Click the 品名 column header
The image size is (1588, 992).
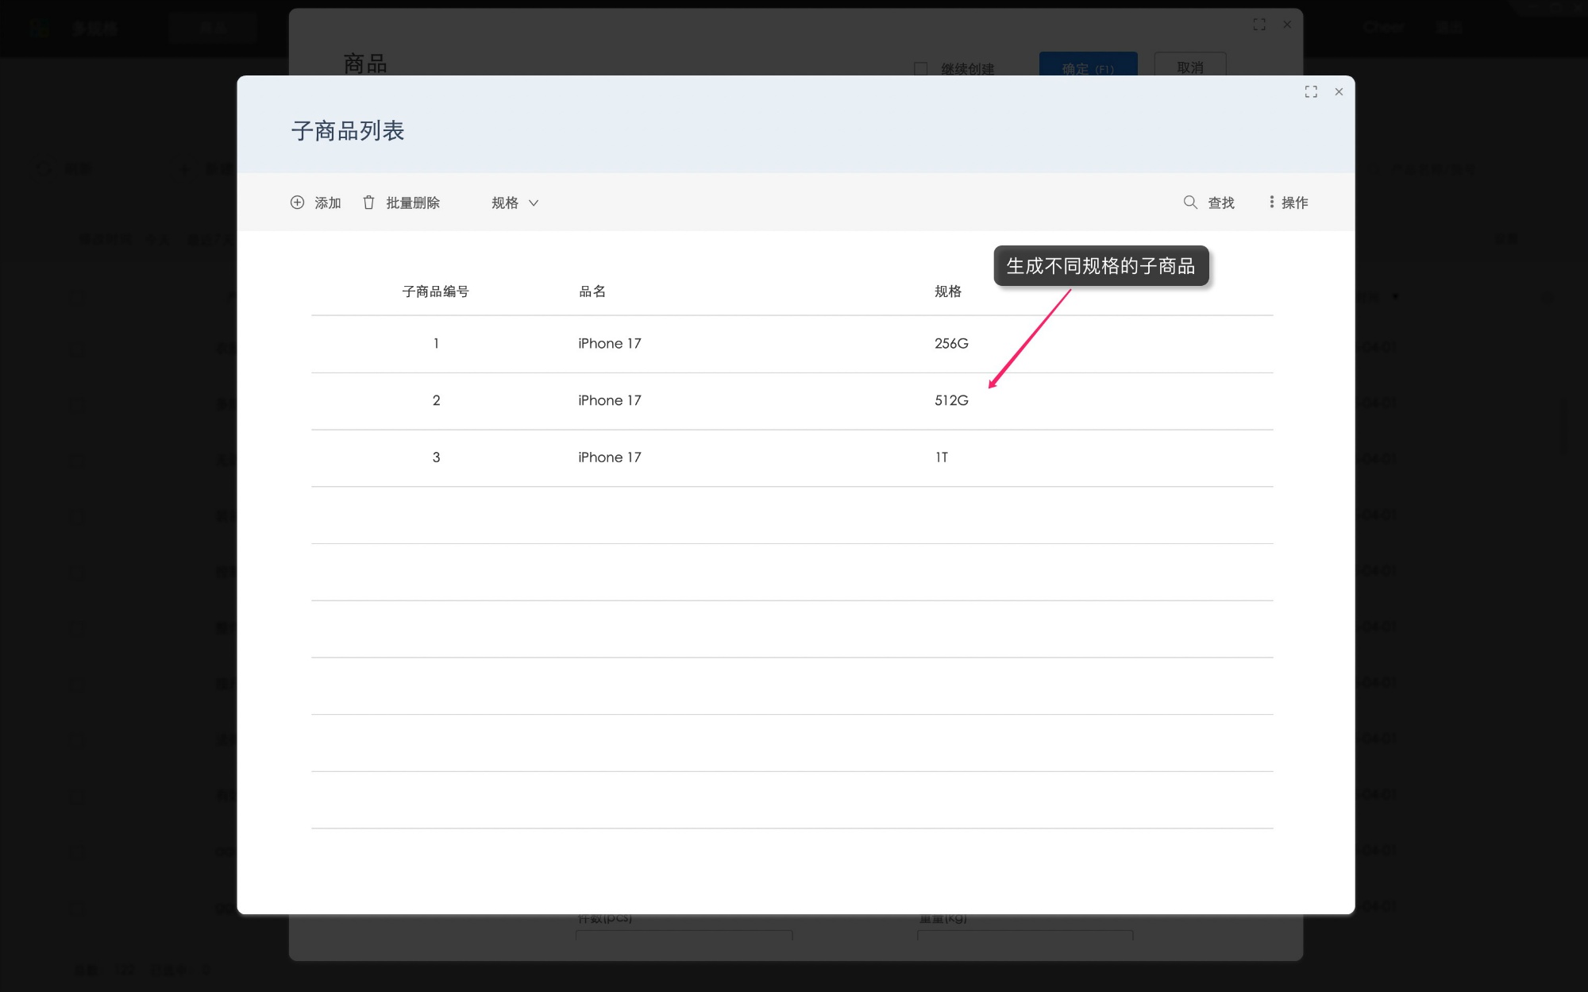click(x=592, y=291)
